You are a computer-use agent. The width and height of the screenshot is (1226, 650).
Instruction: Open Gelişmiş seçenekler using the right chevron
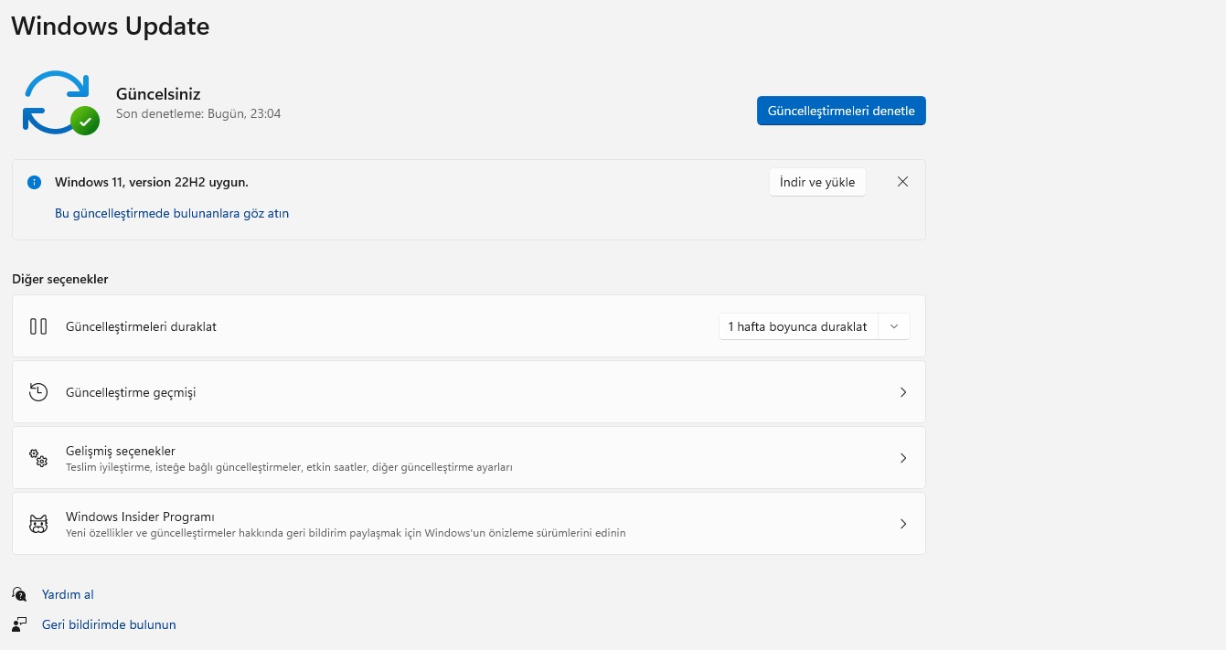[903, 458]
